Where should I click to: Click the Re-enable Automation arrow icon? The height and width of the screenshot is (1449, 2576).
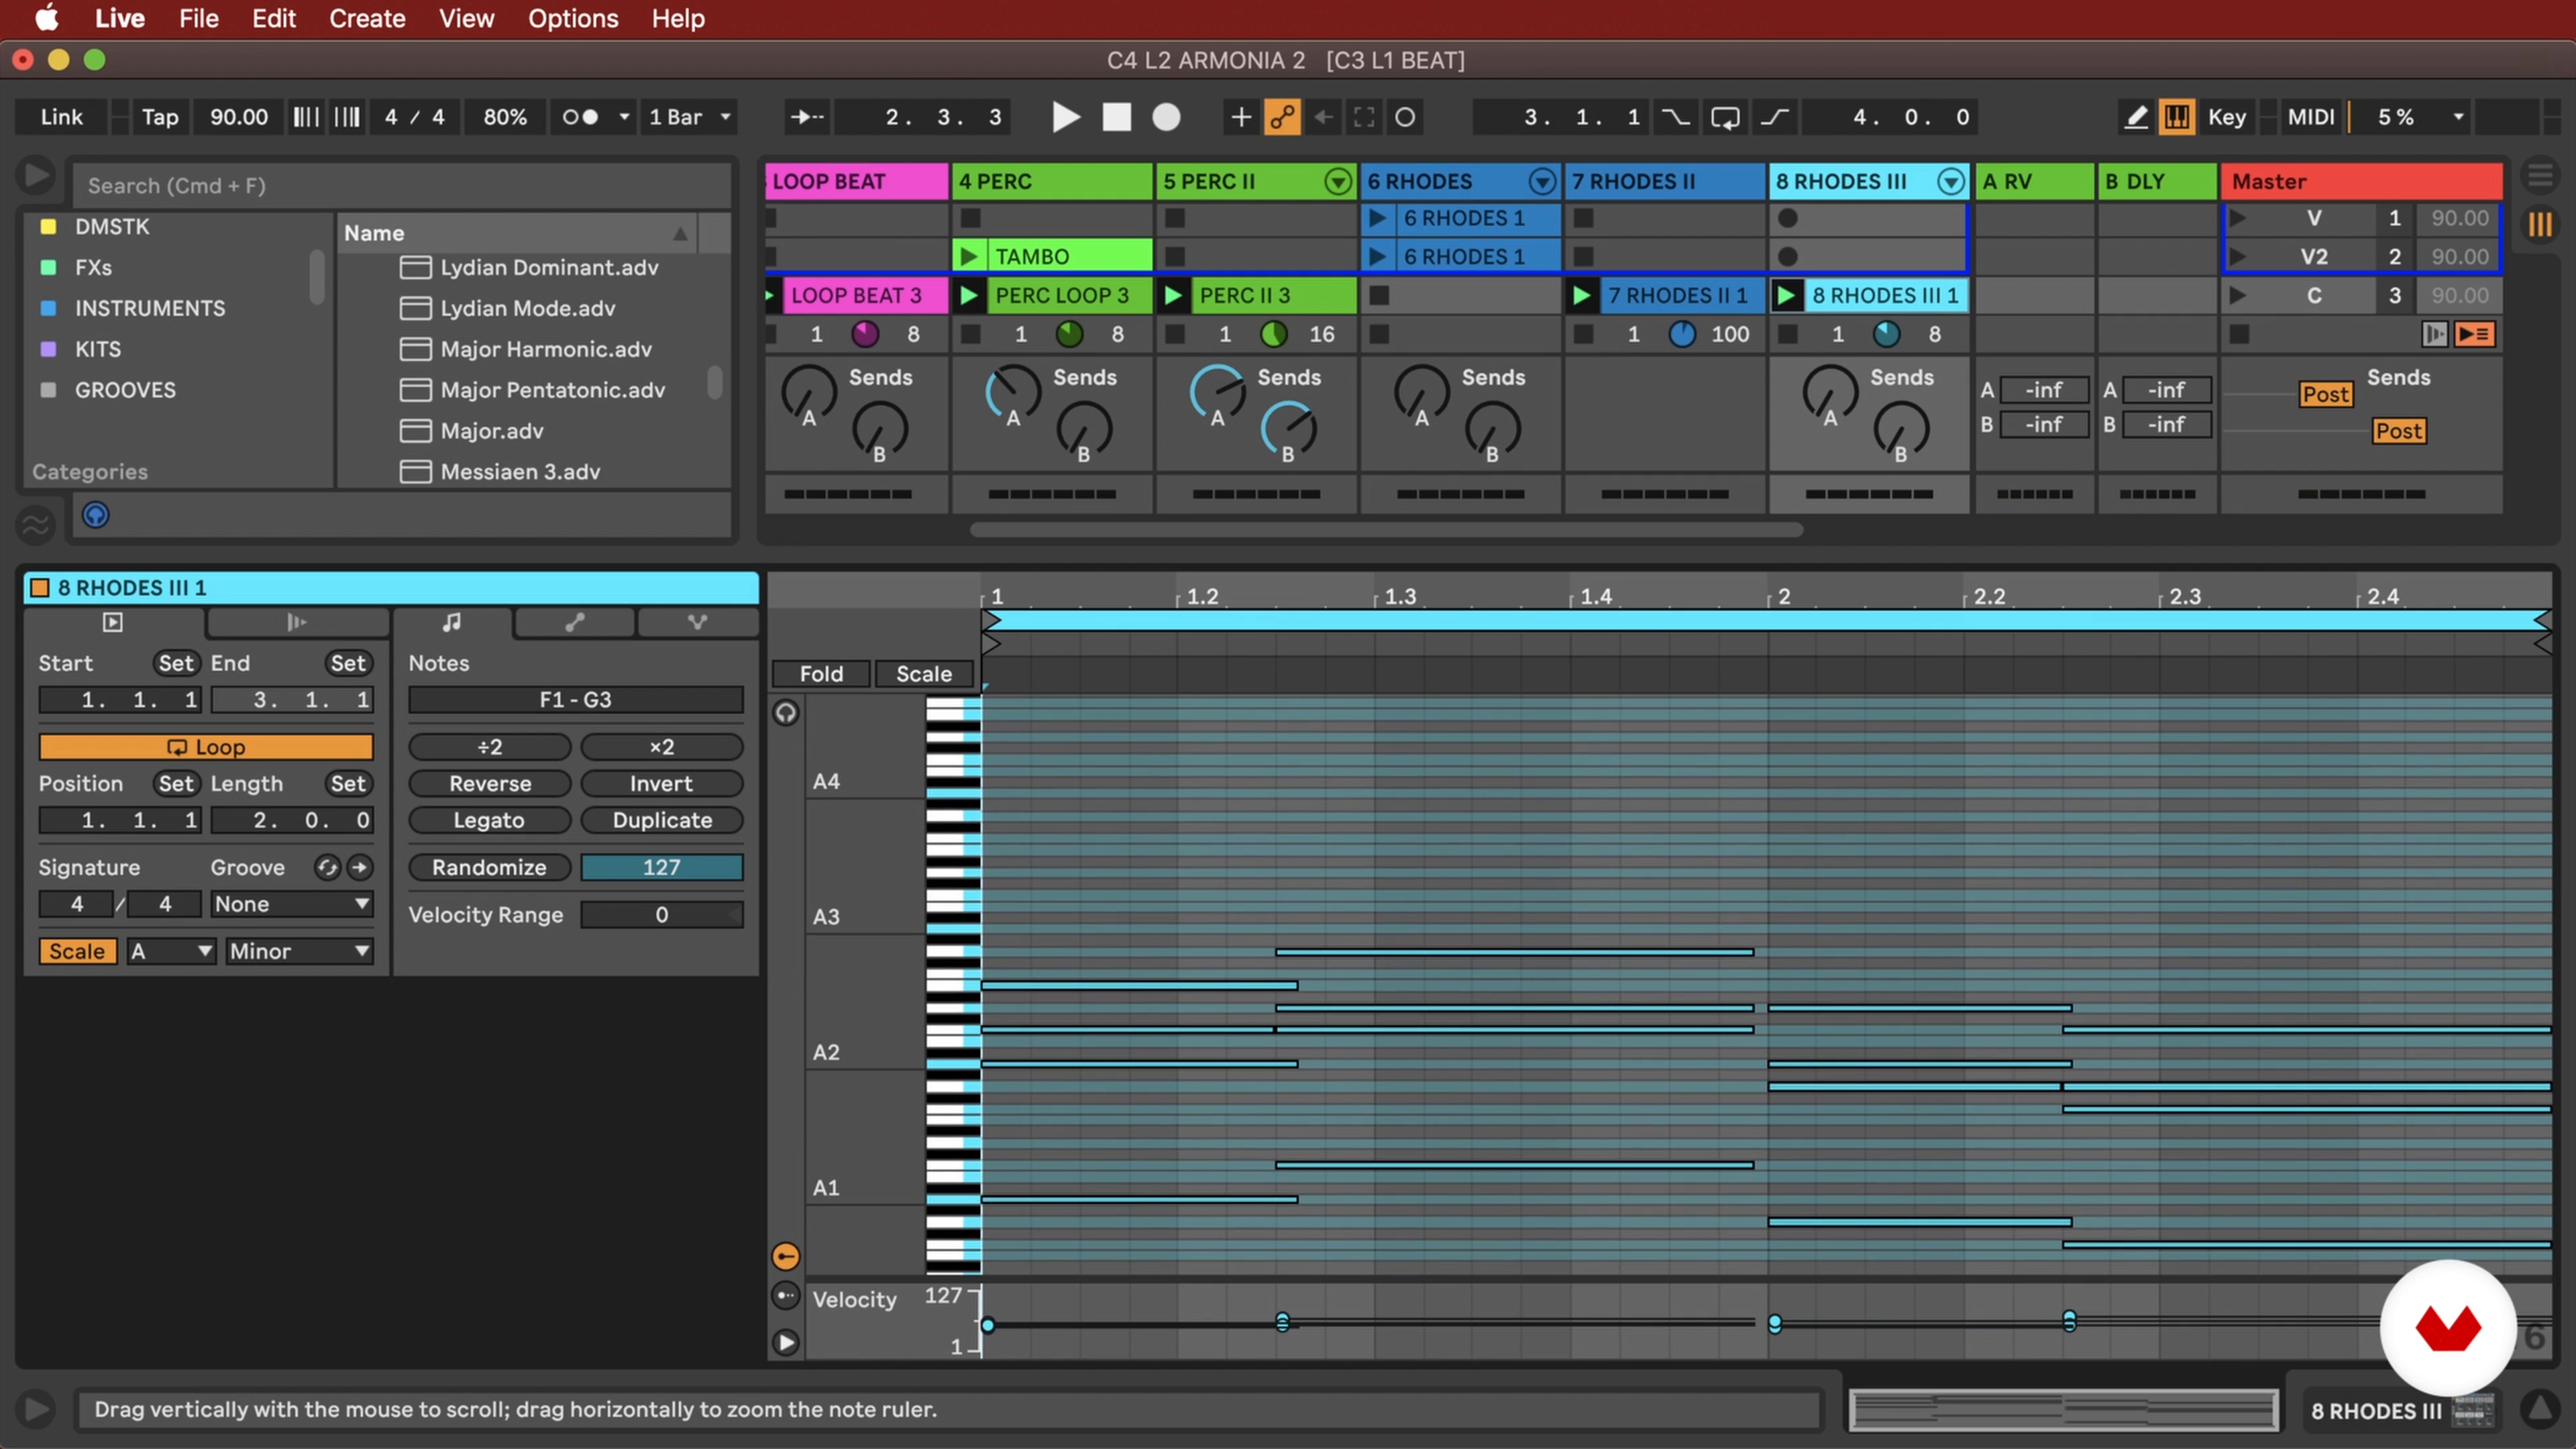[1324, 117]
